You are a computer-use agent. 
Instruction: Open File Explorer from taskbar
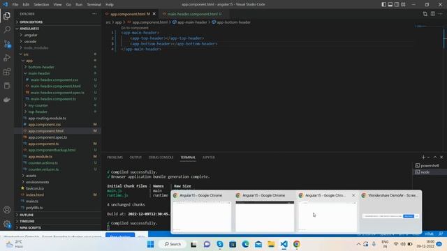(271, 244)
